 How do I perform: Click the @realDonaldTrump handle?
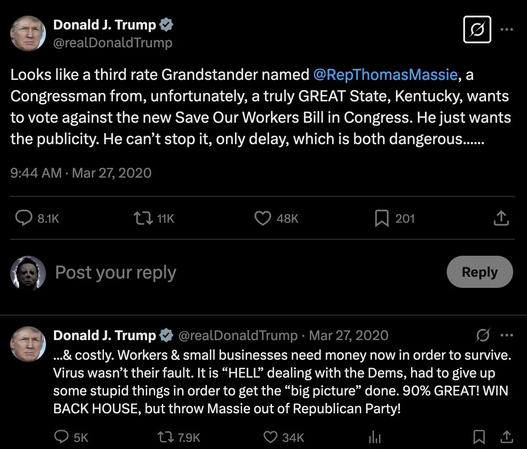pos(112,43)
